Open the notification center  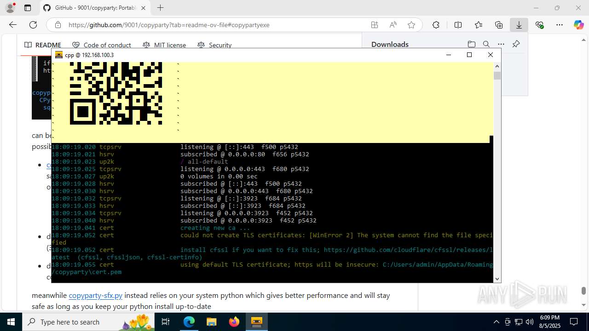pos(574,322)
